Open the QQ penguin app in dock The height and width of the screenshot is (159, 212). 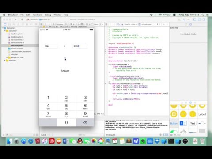pyautogui.click(x=80, y=141)
